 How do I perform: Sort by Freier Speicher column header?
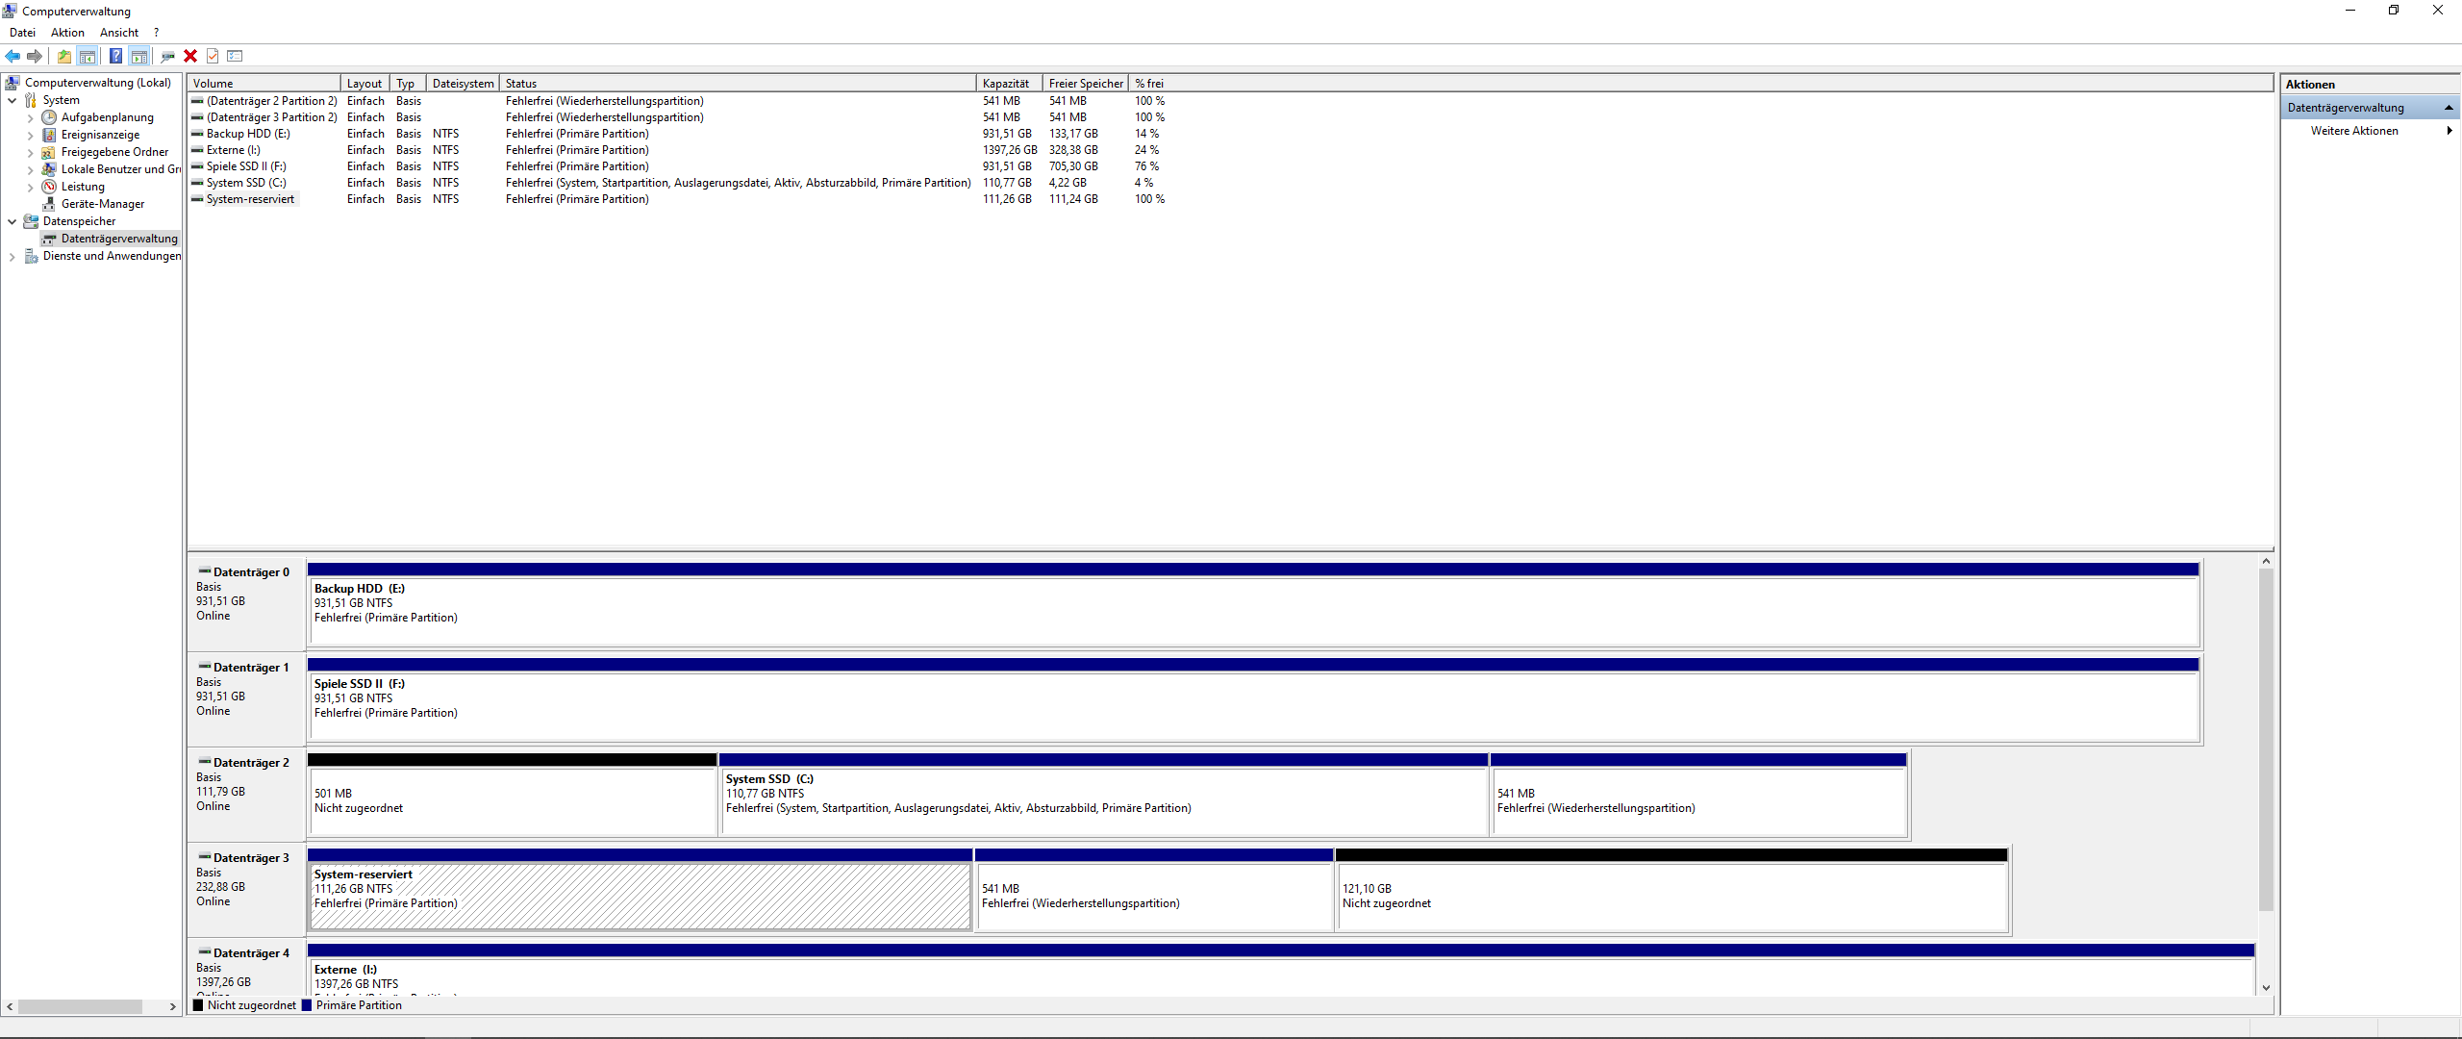click(1085, 84)
